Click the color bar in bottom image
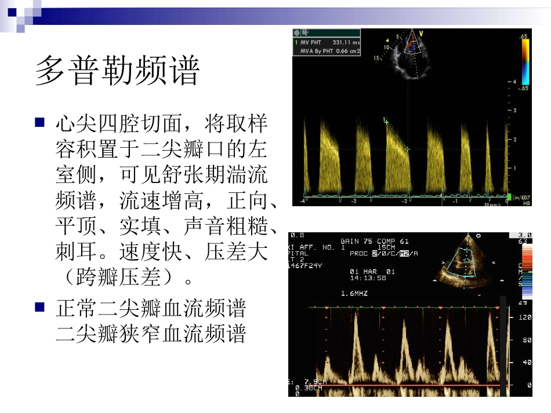The width and height of the screenshot is (551, 413). [x=527, y=272]
